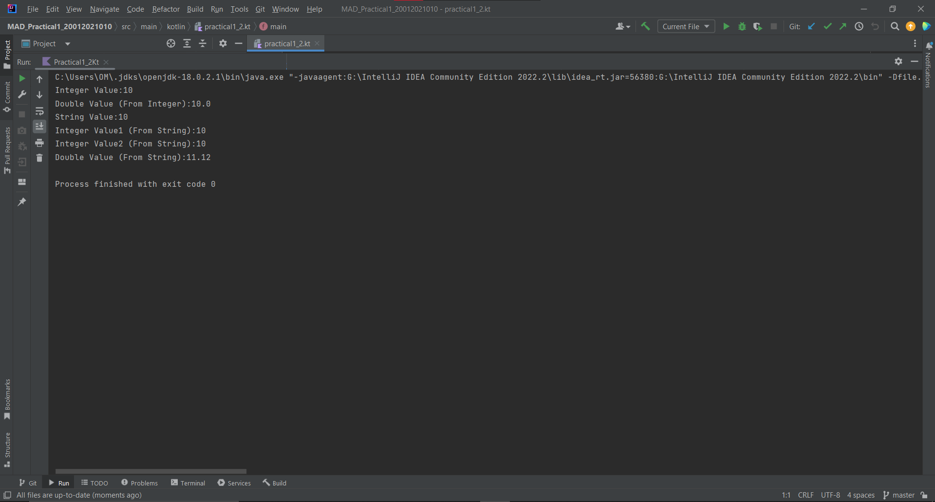Screen dimensions: 935x502
Task: Open Current File run configuration dropdown
Action: click(x=686, y=26)
